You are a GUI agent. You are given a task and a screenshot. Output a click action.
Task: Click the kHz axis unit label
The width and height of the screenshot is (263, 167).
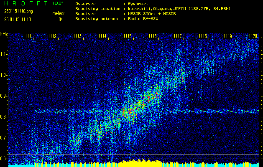[x=4, y=34]
